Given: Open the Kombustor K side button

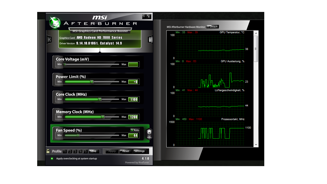Looking at the screenshot, I should (49, 39).
